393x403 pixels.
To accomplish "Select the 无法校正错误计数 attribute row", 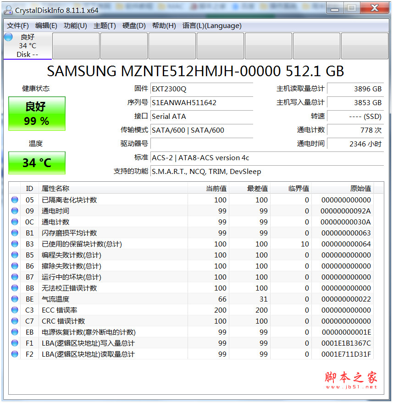I will pyautogui.click(x=192, y=288).
